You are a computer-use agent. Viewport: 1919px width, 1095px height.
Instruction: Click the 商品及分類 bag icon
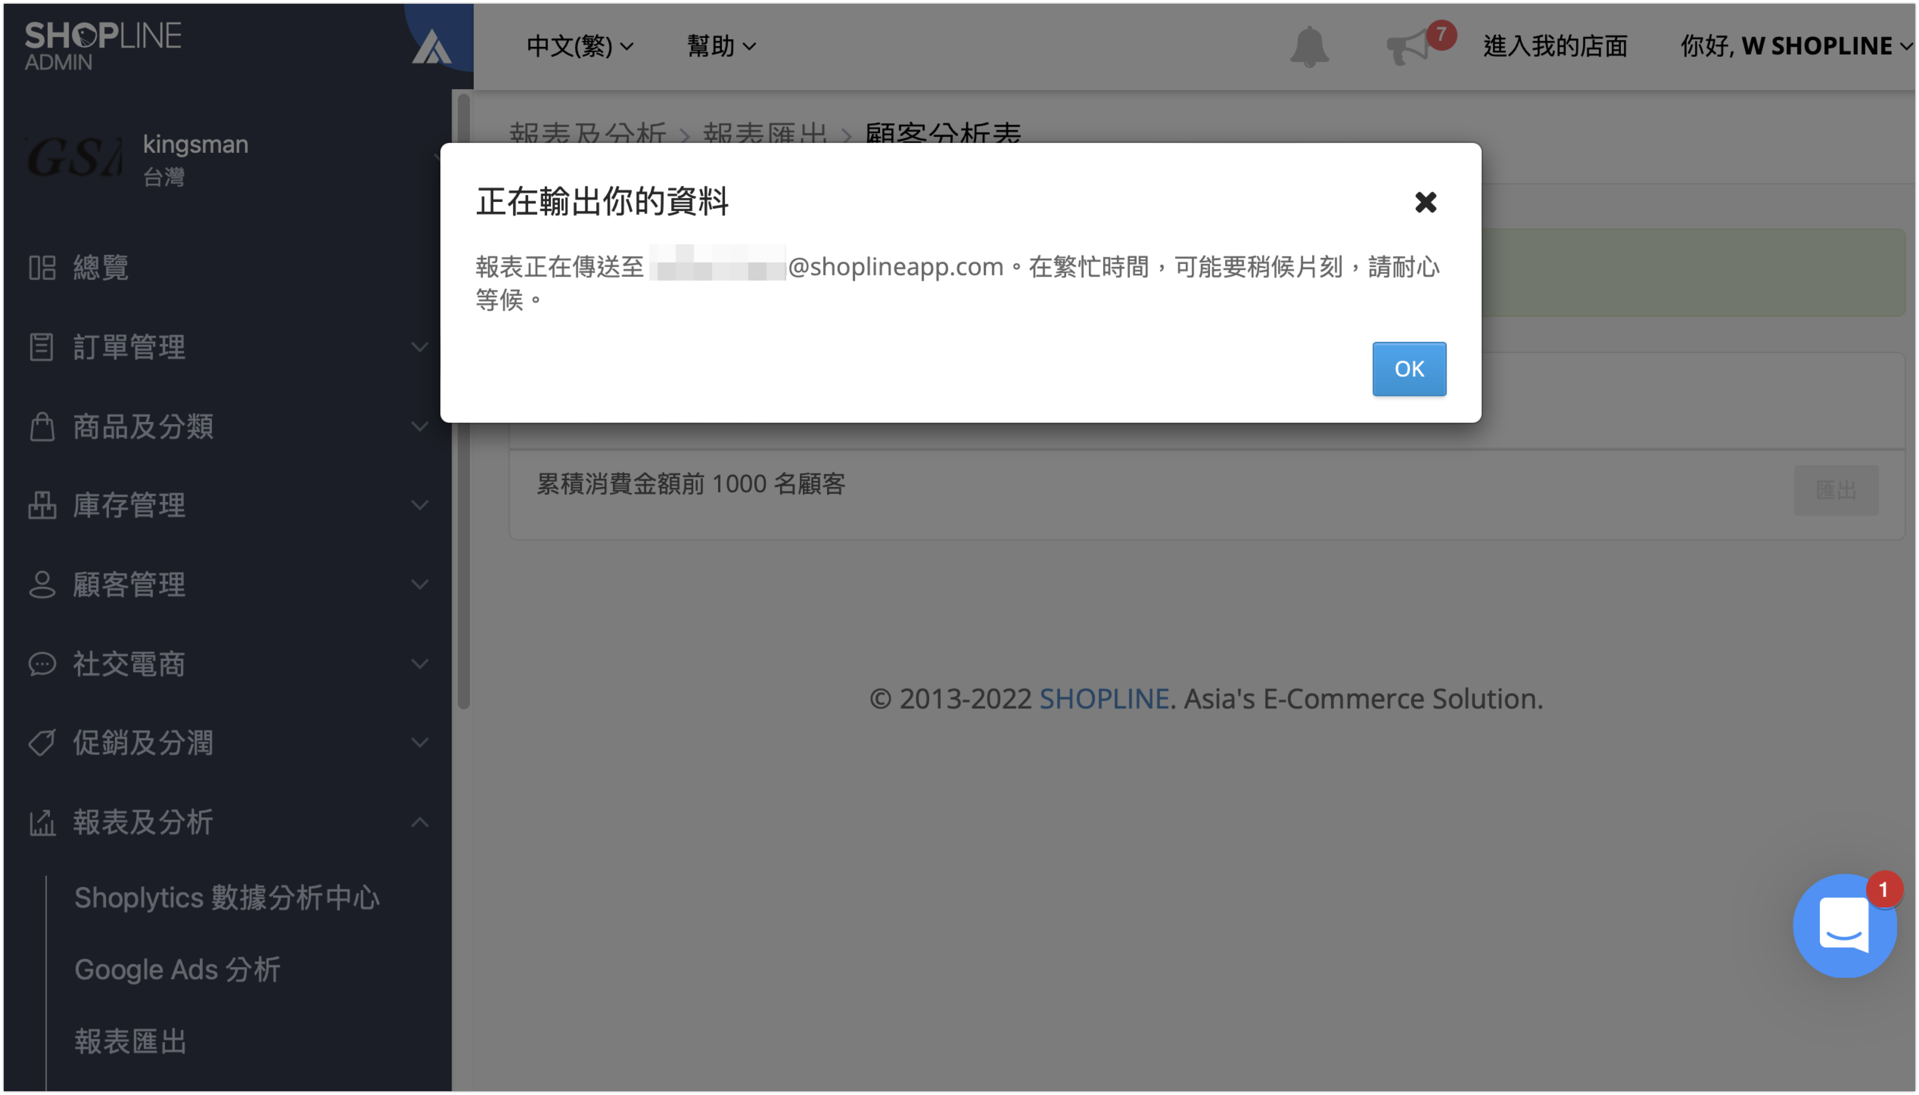pos(42,427)
